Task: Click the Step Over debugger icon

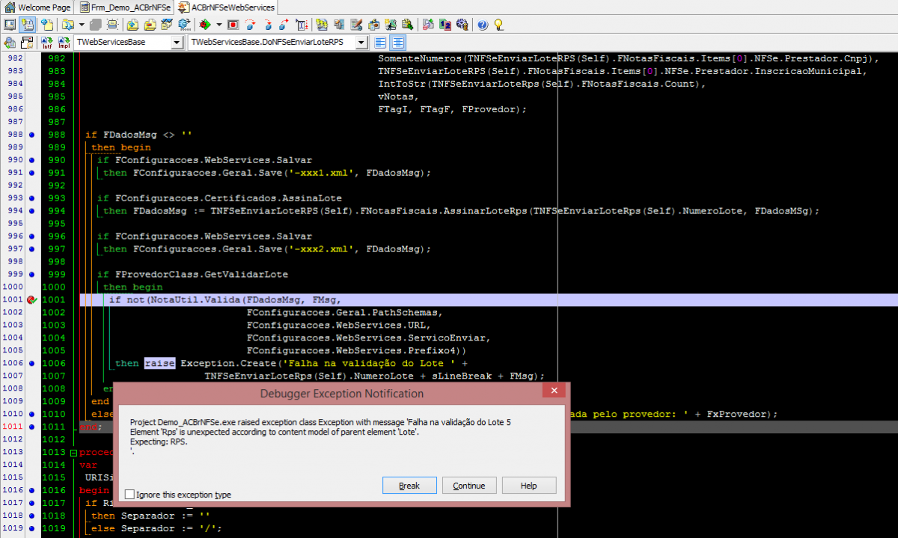Action: (251, 25)
